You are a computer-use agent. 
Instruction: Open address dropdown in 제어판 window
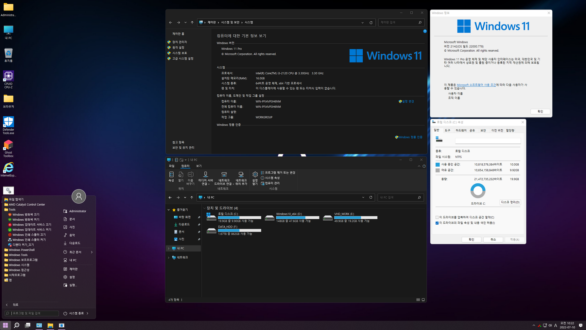tap(362, 23)
